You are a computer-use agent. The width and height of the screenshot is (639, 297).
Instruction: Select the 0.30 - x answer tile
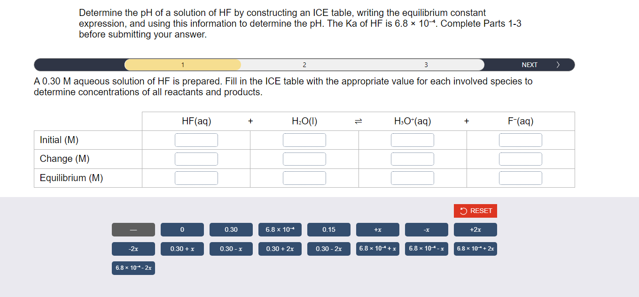click(231, 249)
